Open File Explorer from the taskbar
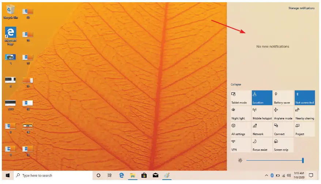321x184 pixels. 133,175
